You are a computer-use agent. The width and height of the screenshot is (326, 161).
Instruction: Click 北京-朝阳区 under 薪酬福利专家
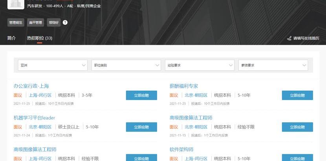pyautogui.click(x=196, y=95)
